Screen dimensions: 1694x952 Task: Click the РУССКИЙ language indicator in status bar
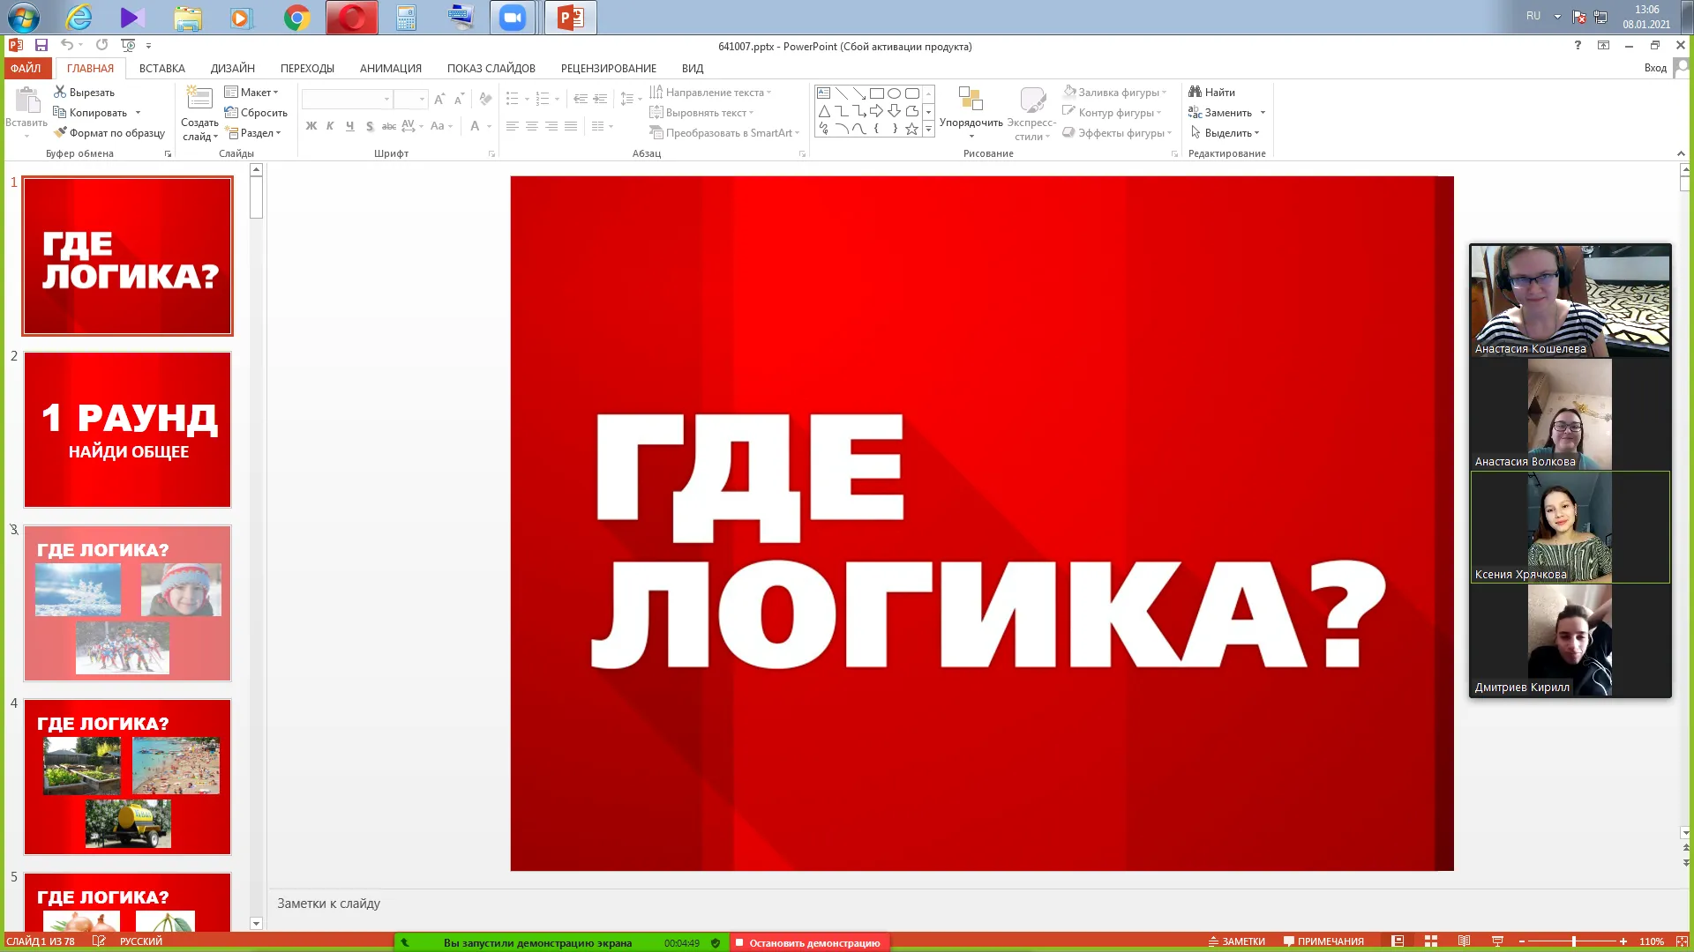141,941
